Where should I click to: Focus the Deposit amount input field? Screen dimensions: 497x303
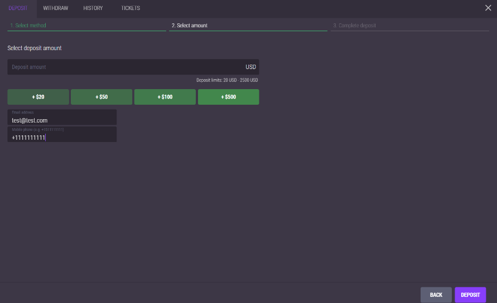tap(123, 67)
